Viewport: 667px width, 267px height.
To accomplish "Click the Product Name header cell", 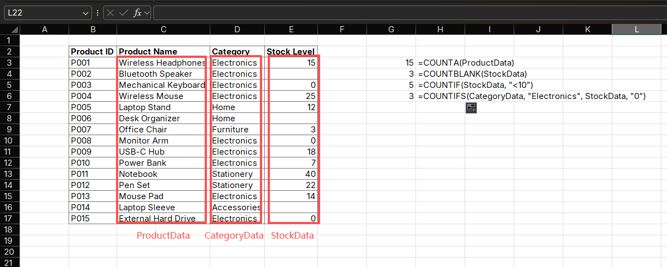I will click(163, 52).
